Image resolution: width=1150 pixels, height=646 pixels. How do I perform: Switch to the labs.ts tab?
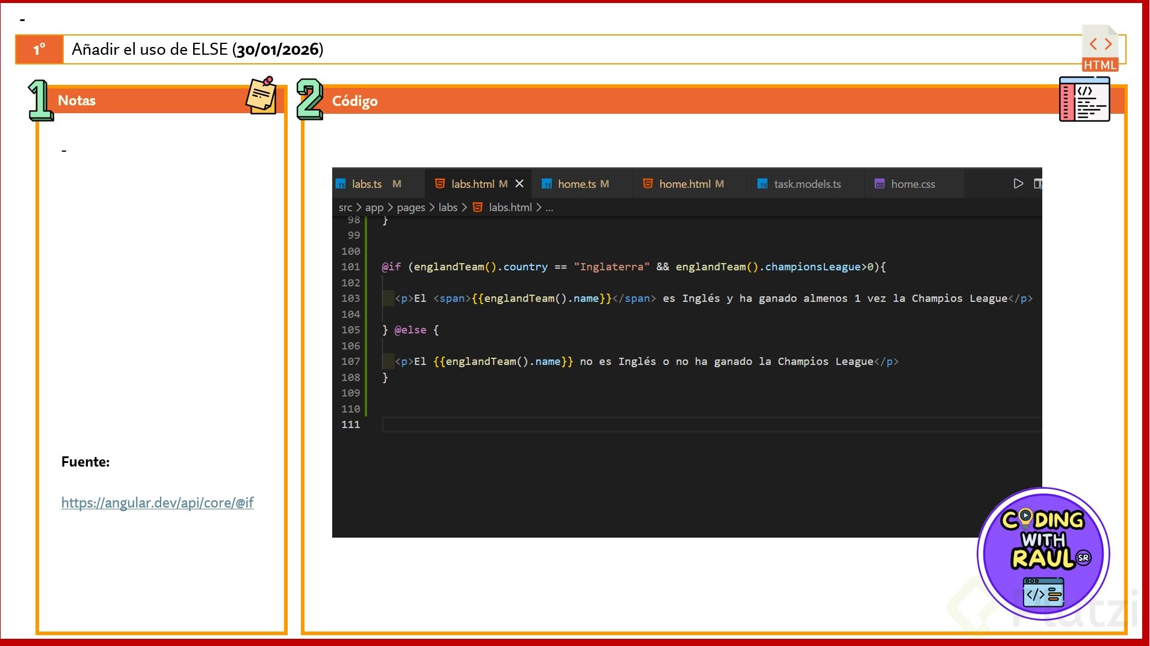(366, 184)
